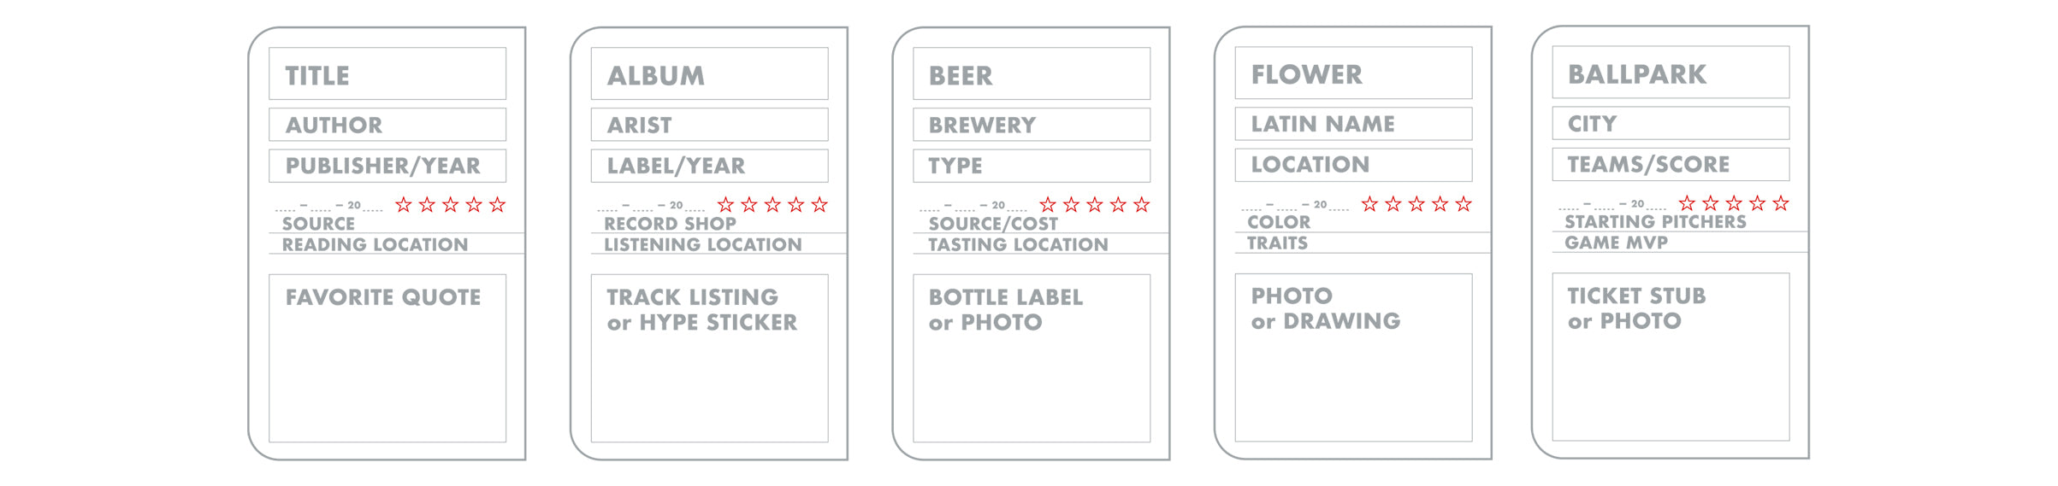Click the TITLE field on the book card

[387, 74]
